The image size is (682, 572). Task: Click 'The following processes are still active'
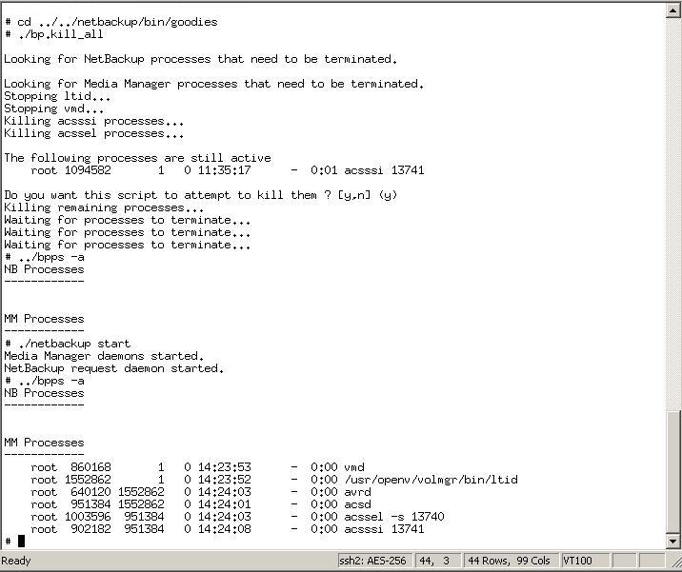(137, 158)
